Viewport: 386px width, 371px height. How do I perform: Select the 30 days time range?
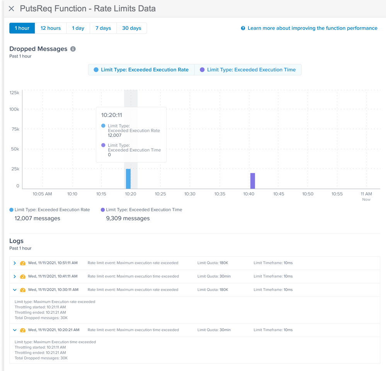[132, 28]
